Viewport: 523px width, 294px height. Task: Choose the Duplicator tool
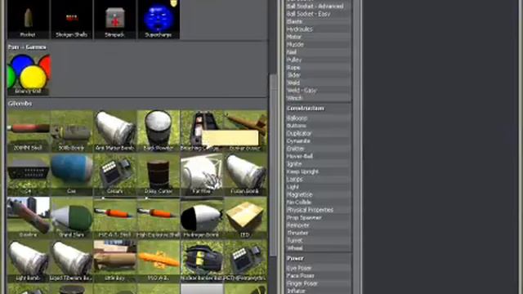pos(319,133)
